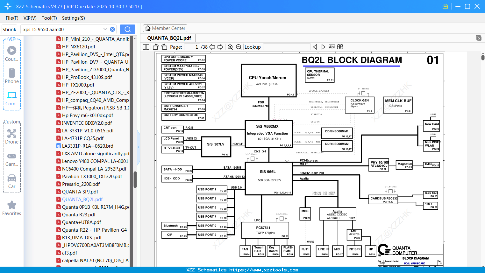Open Quanta R23.pdf
This screenshot has width=485, height=273.
79,214
